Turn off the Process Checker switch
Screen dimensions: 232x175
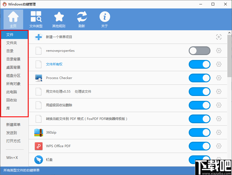(200, 78)
